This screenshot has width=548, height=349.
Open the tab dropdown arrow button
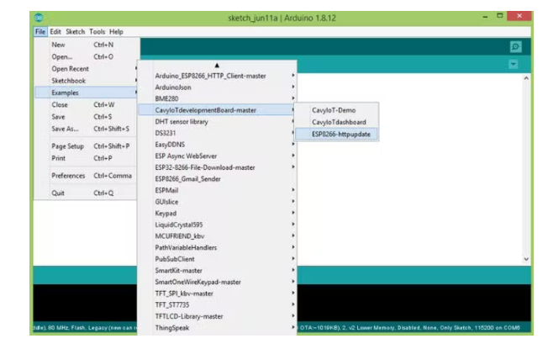click(513, 64)
